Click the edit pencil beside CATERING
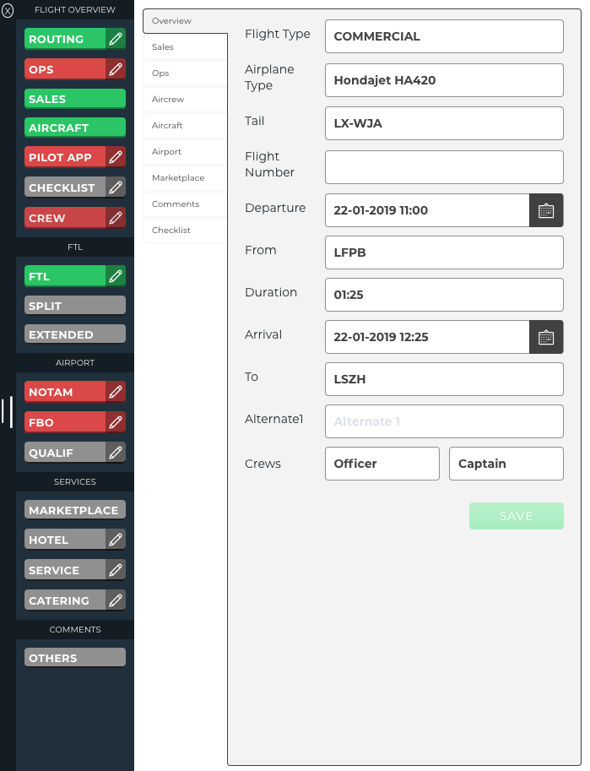 (116, 600)
